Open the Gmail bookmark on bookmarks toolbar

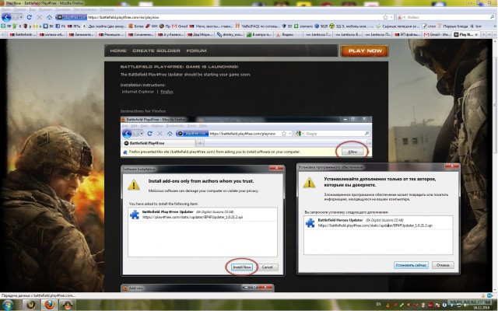(x=180, y=26)
